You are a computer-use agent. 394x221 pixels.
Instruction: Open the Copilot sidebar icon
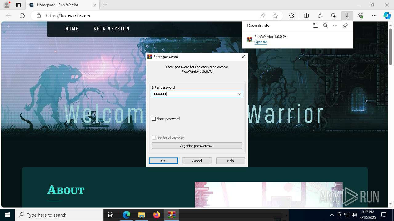(x=387, y=16)
